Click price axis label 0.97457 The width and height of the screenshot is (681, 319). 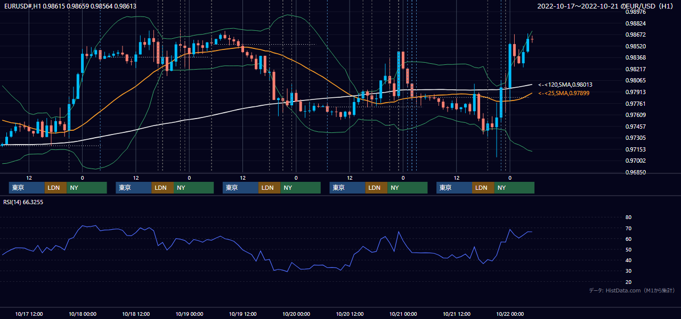[636, 127]
